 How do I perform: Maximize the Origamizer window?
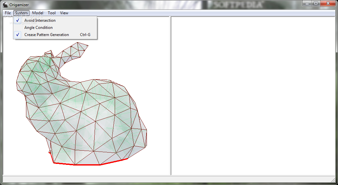point(316,3)
